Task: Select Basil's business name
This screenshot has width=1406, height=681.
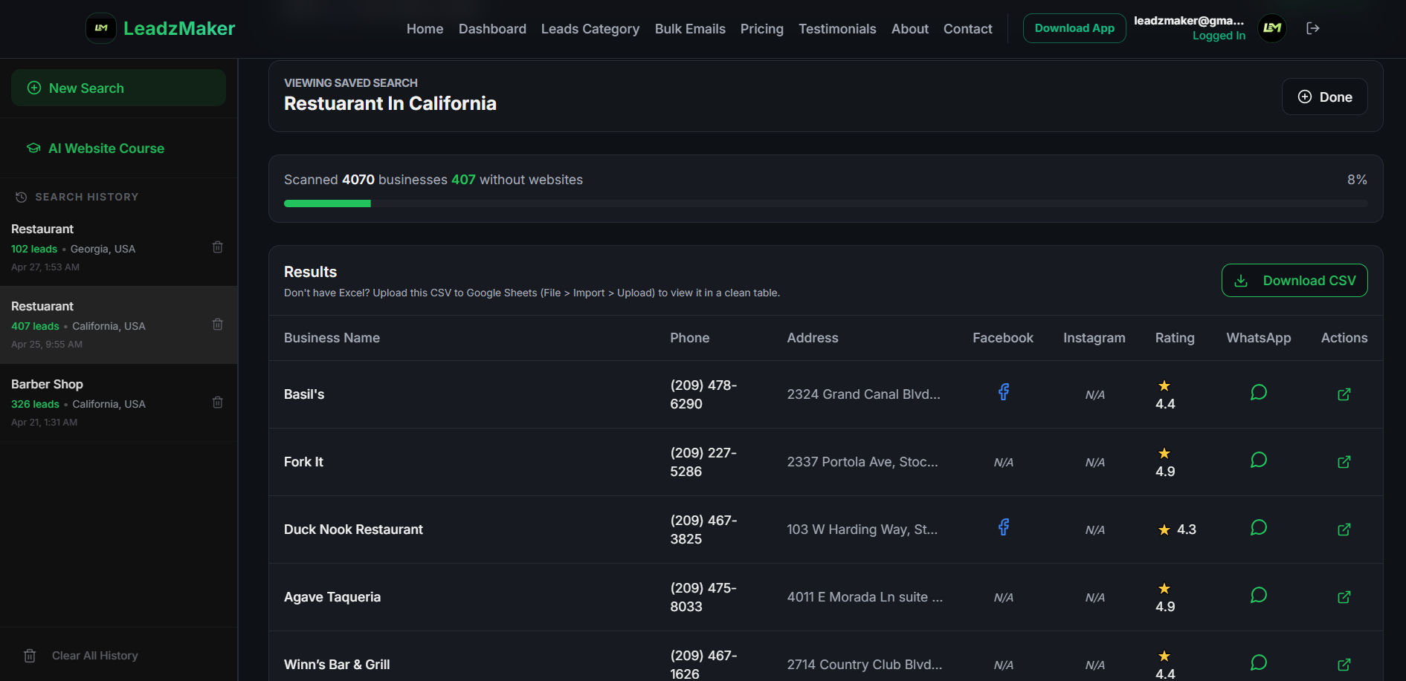Action: coord(304,394)
